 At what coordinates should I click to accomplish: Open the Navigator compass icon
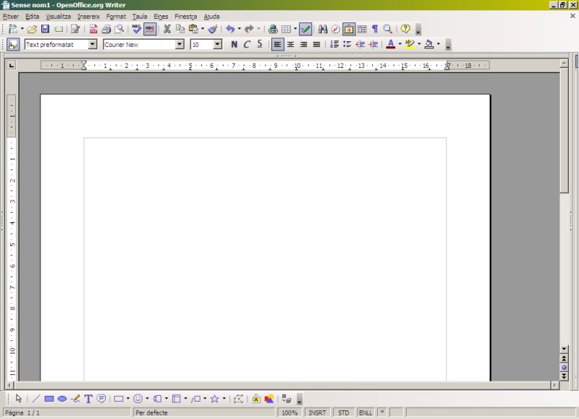pos(335,29)
